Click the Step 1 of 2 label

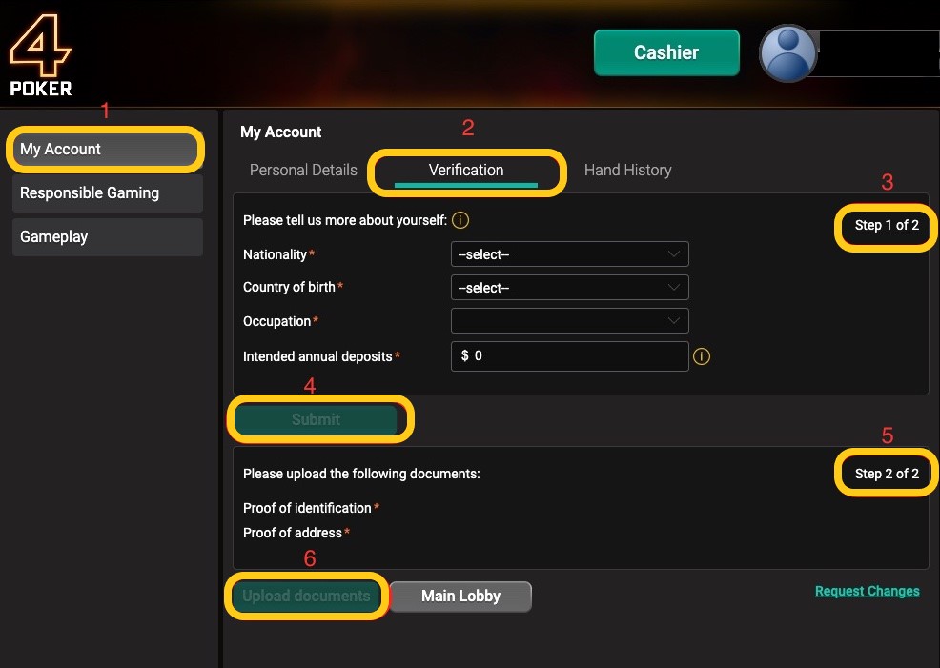pos(887,225)
